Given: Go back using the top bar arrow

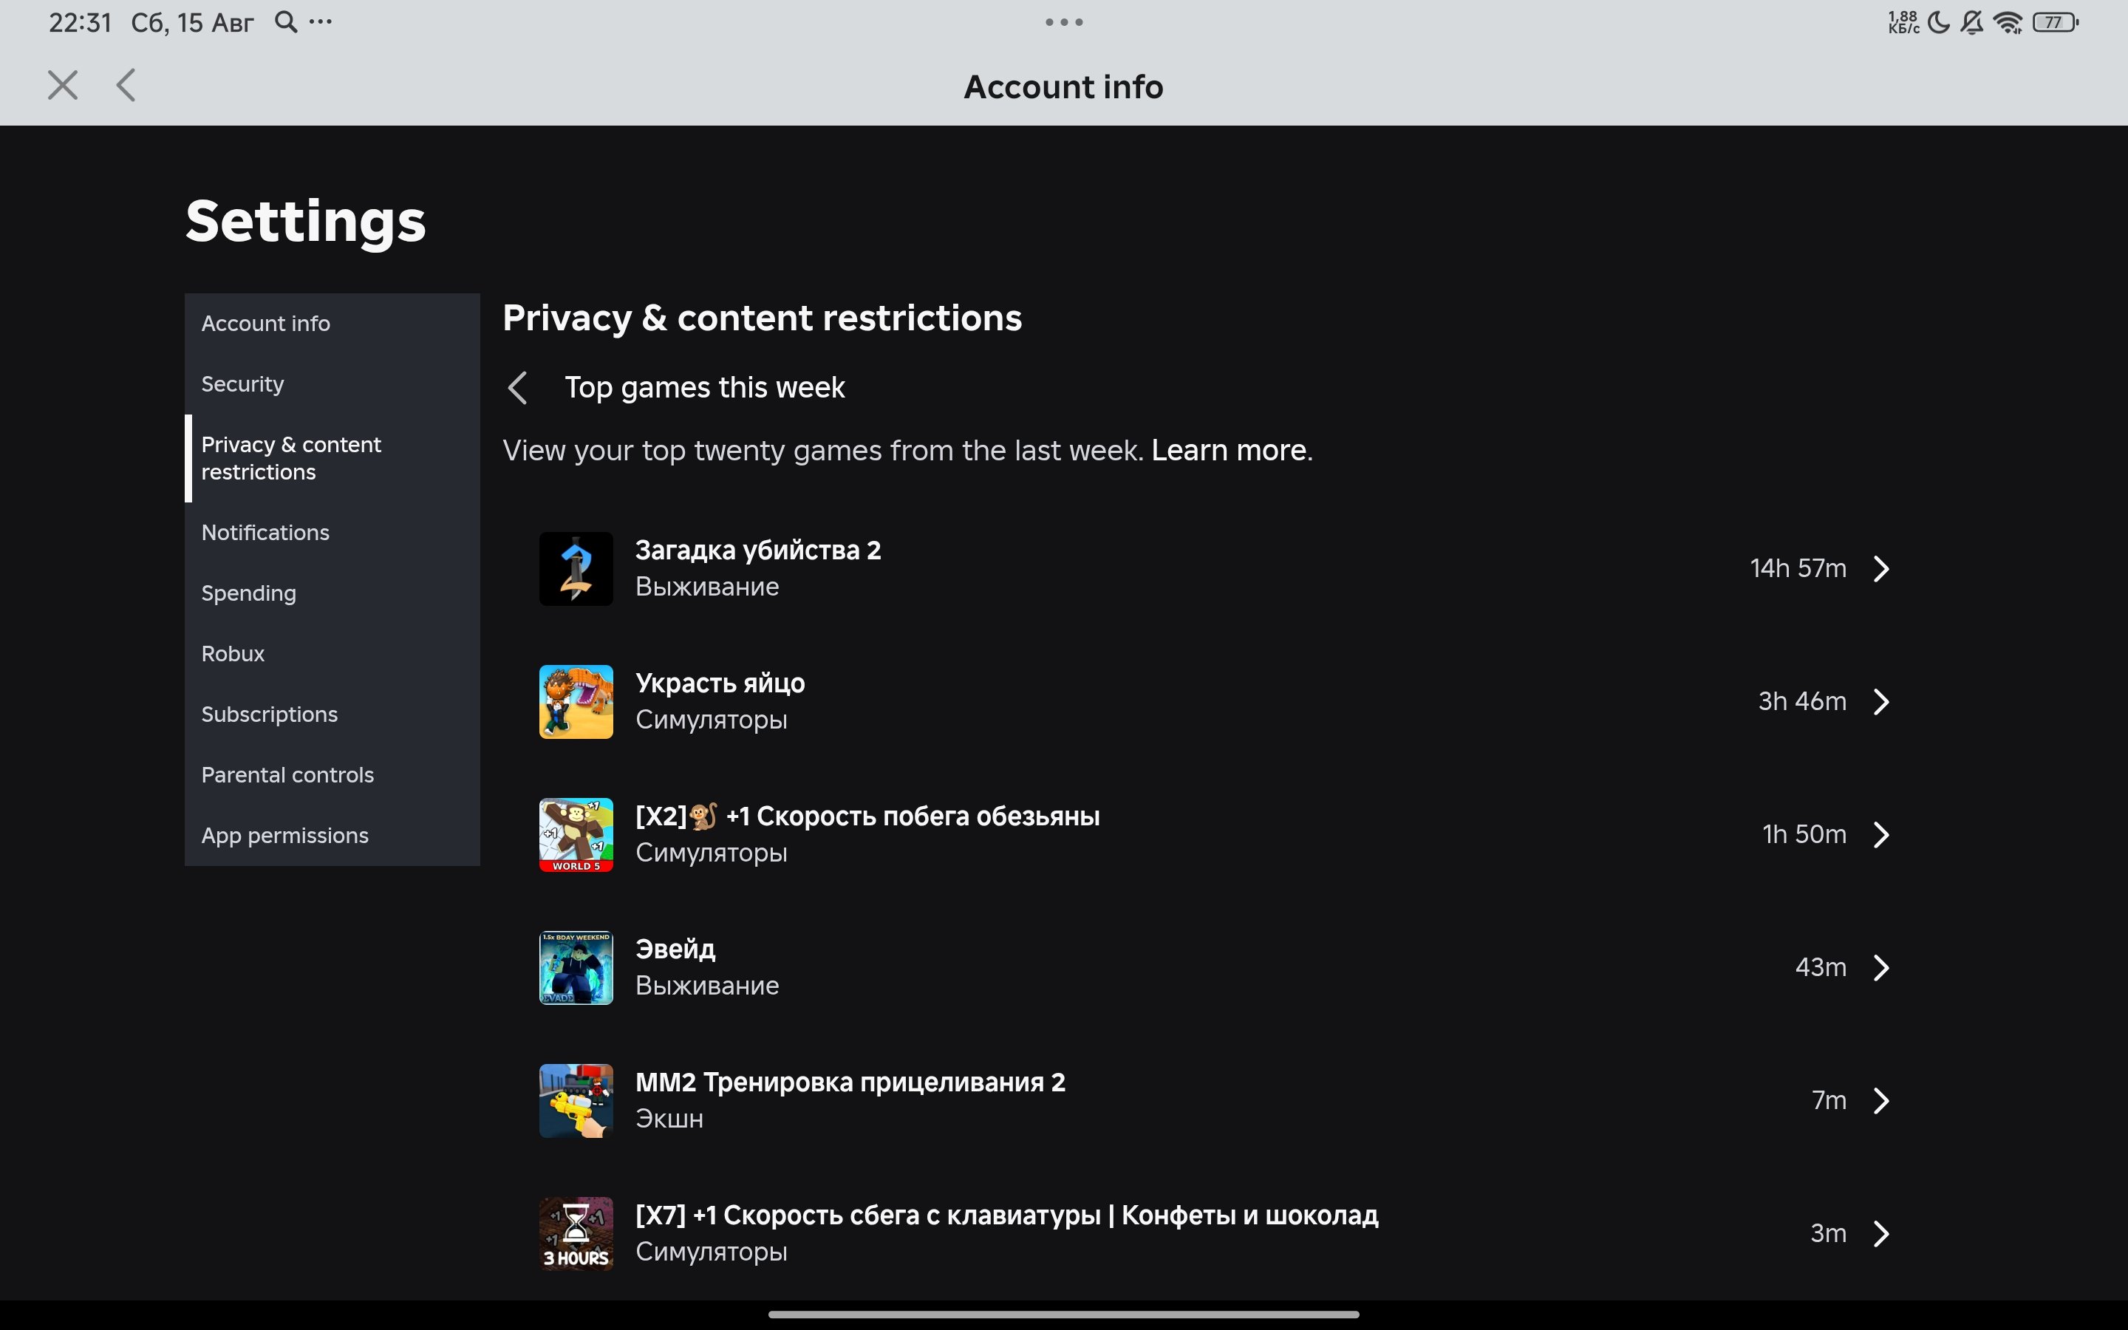Looking at the screenshot, I should pos(126,85).
